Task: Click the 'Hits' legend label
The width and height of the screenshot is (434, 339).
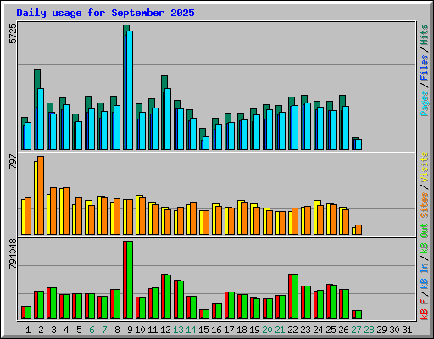Action: point(425,35)
